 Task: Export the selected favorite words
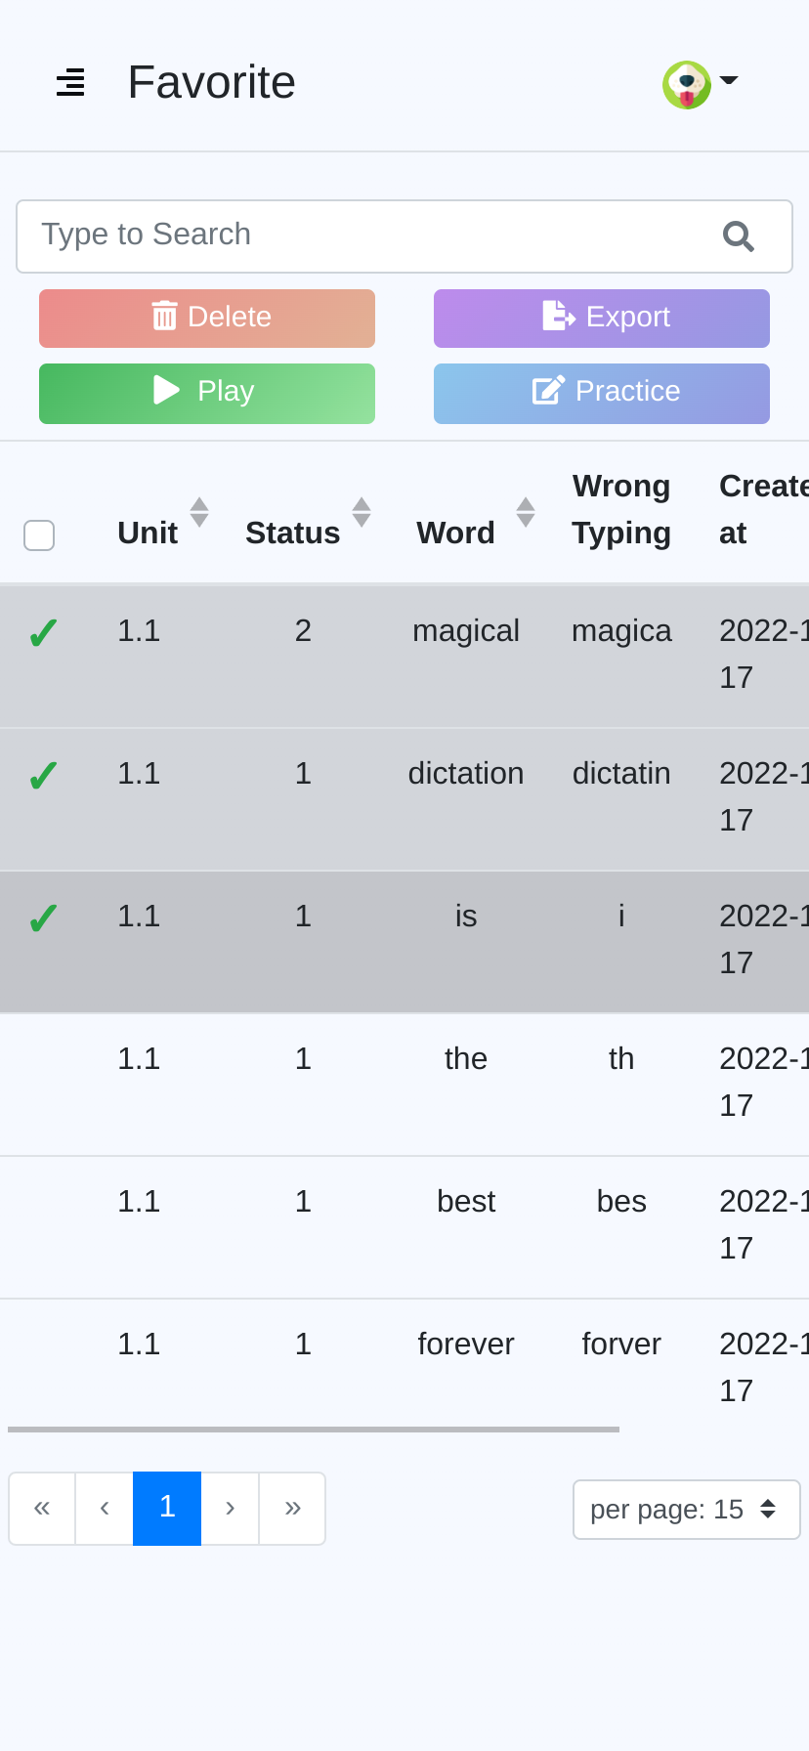602,319
